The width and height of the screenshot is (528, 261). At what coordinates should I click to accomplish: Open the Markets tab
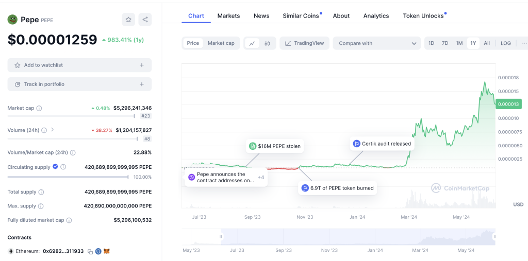[x=228, y=16]
